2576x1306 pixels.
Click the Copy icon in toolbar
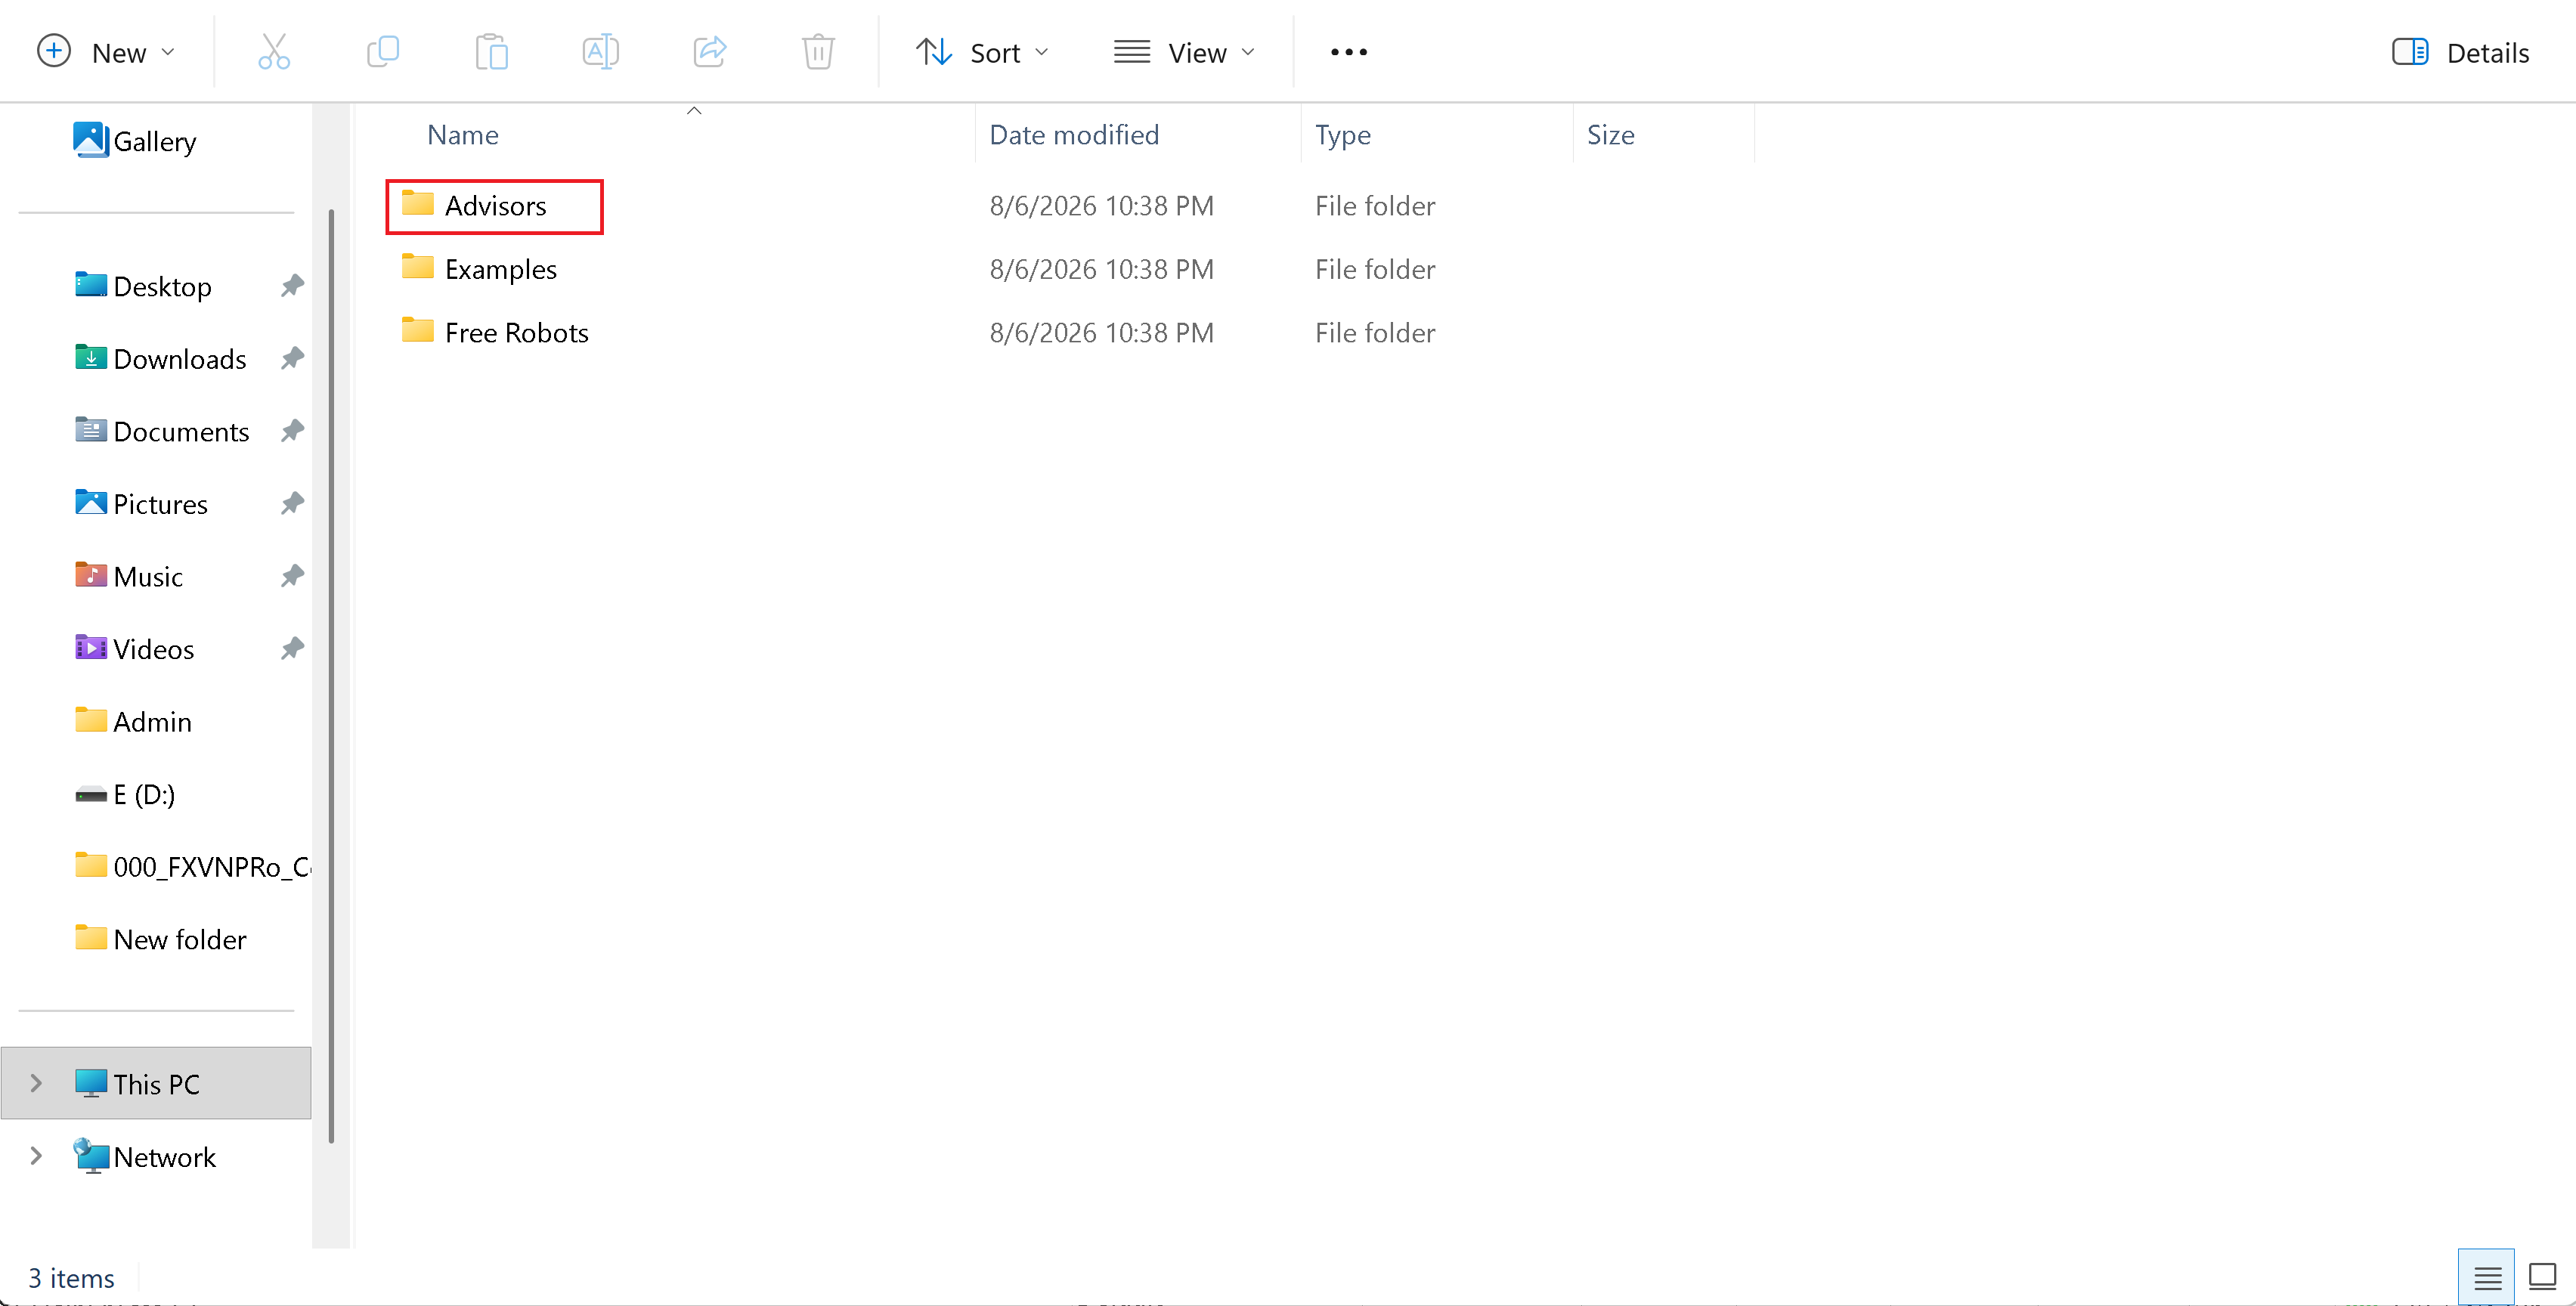[x=383, y=52]
